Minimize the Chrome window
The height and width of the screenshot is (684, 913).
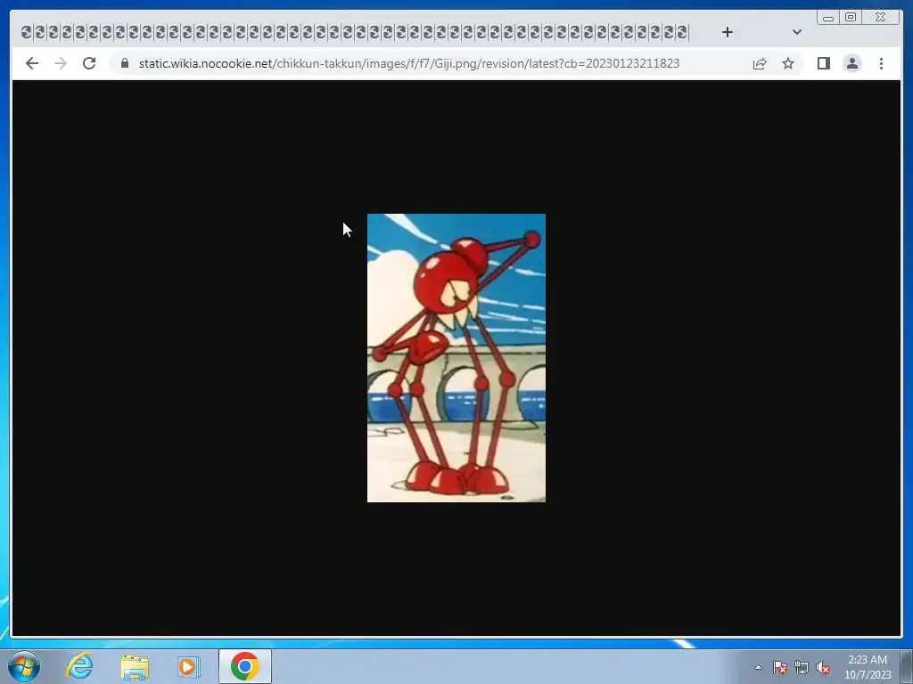point(828,18)
